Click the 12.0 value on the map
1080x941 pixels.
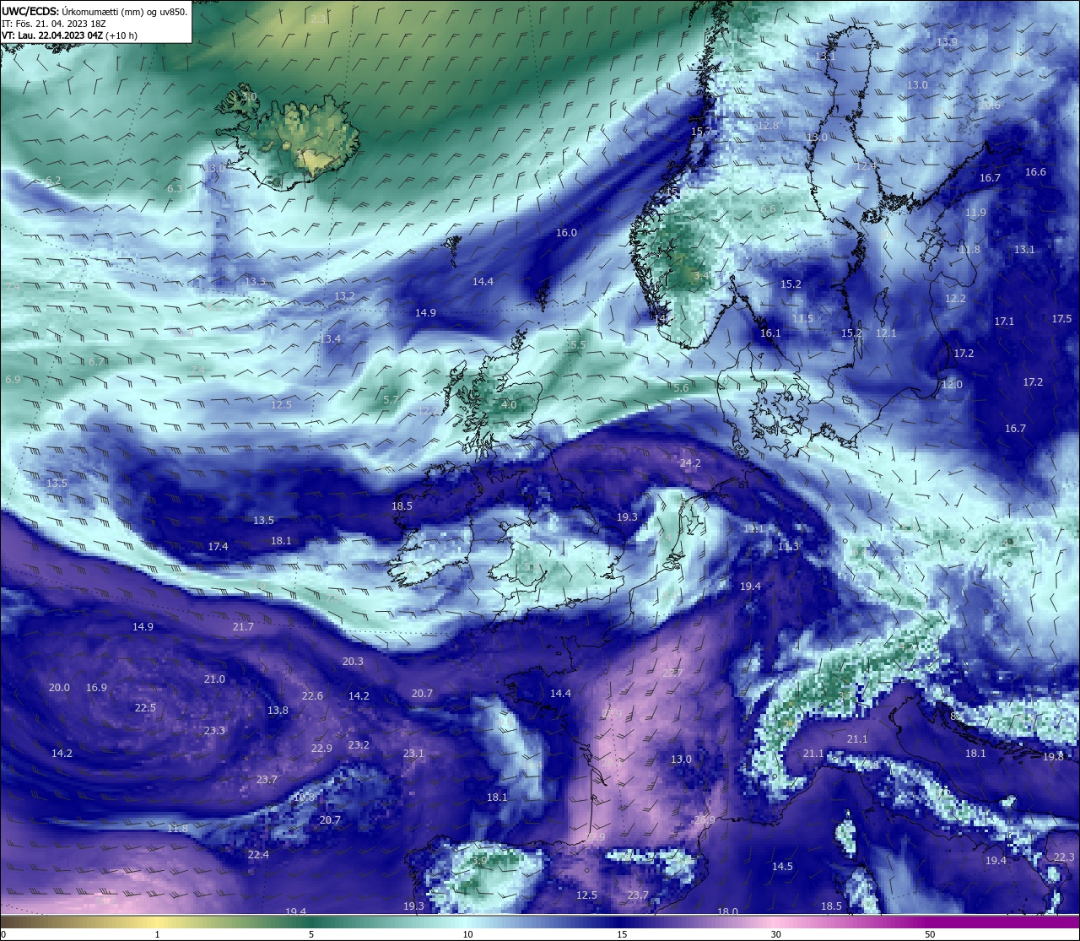952,385
